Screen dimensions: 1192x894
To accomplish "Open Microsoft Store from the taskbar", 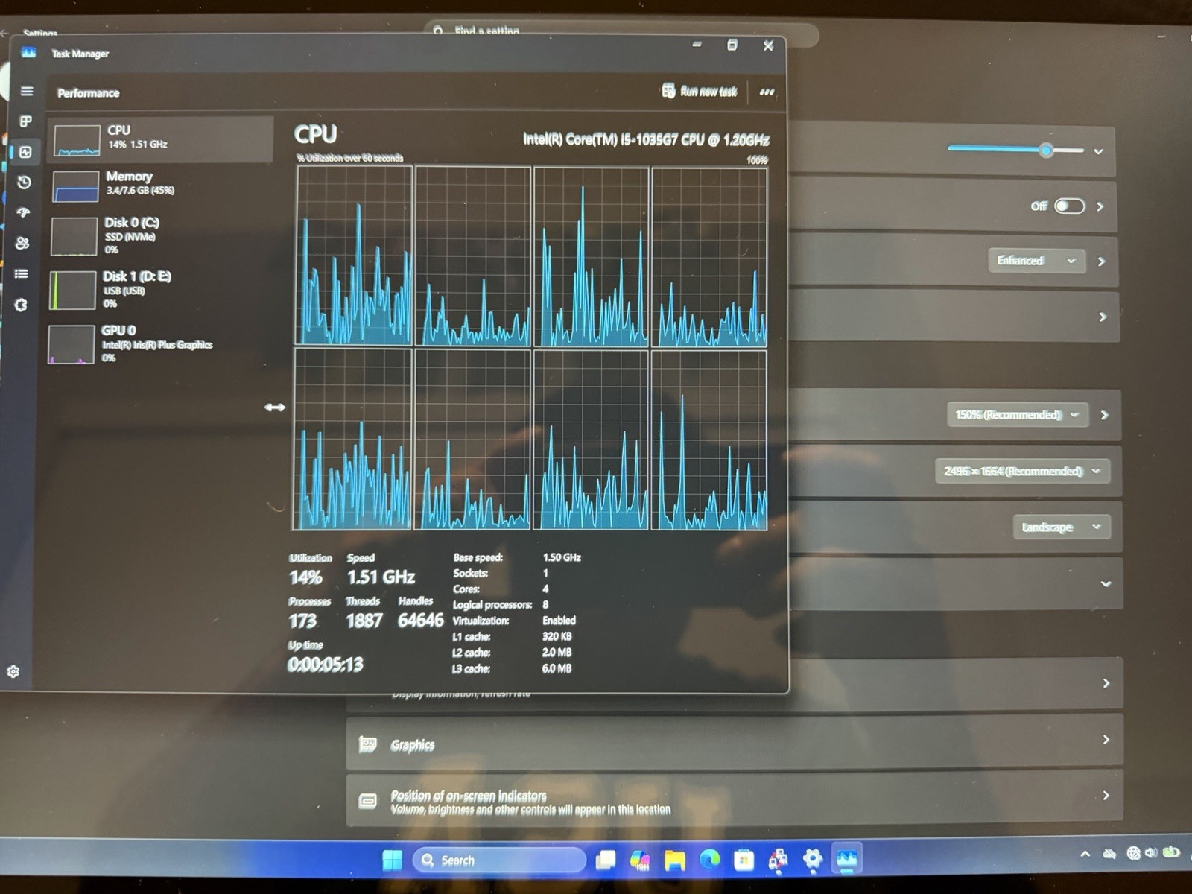I will coord(744,860).
